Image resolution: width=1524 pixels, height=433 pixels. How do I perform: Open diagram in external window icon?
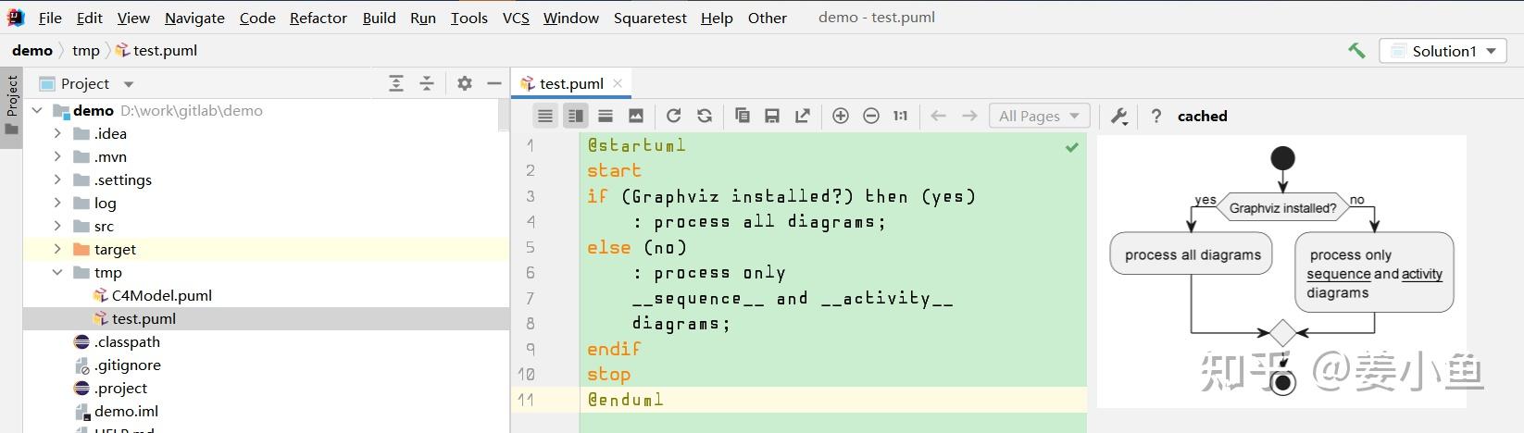[x=803, y=116]
